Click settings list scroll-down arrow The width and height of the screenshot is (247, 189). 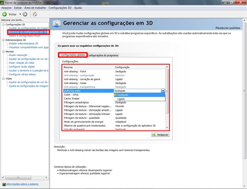pos(167,128)
